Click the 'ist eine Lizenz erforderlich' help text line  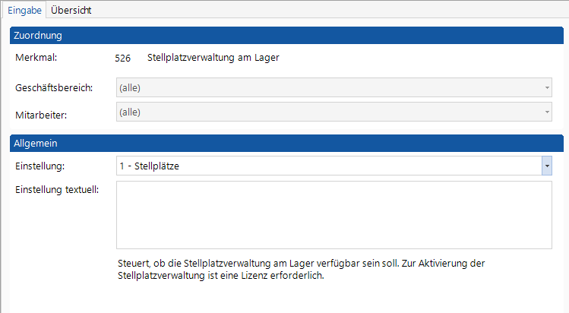pos(220,276)
